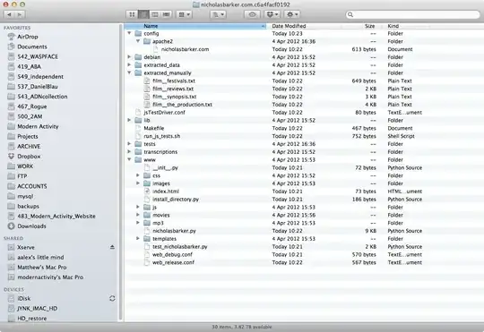Image resolution: width=484 pixels, height=332 pixels.
Task: Select web_debug.conf file name
Action: point(172,255)
